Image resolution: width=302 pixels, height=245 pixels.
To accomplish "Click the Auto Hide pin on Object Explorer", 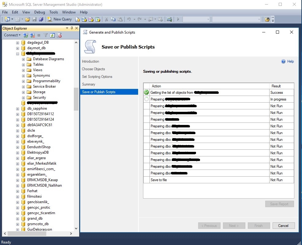I will click(x=72, y=28).
